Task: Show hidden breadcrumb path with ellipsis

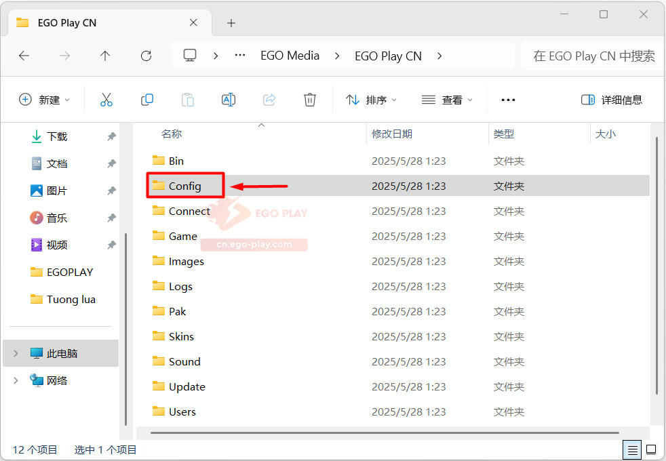Action: [x=240, y=55]
